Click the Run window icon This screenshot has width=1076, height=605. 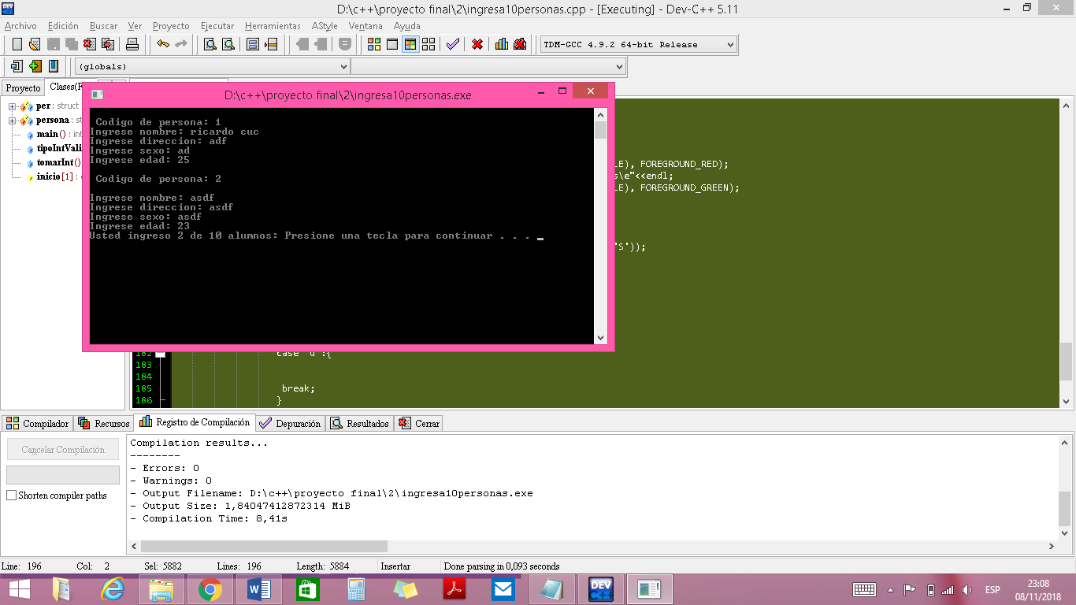[392, 44]
